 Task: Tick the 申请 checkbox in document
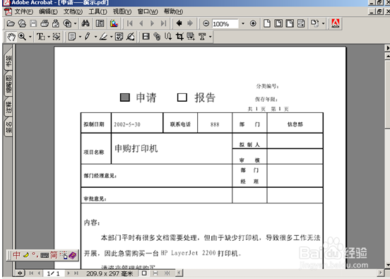click(x=125, y=97)
